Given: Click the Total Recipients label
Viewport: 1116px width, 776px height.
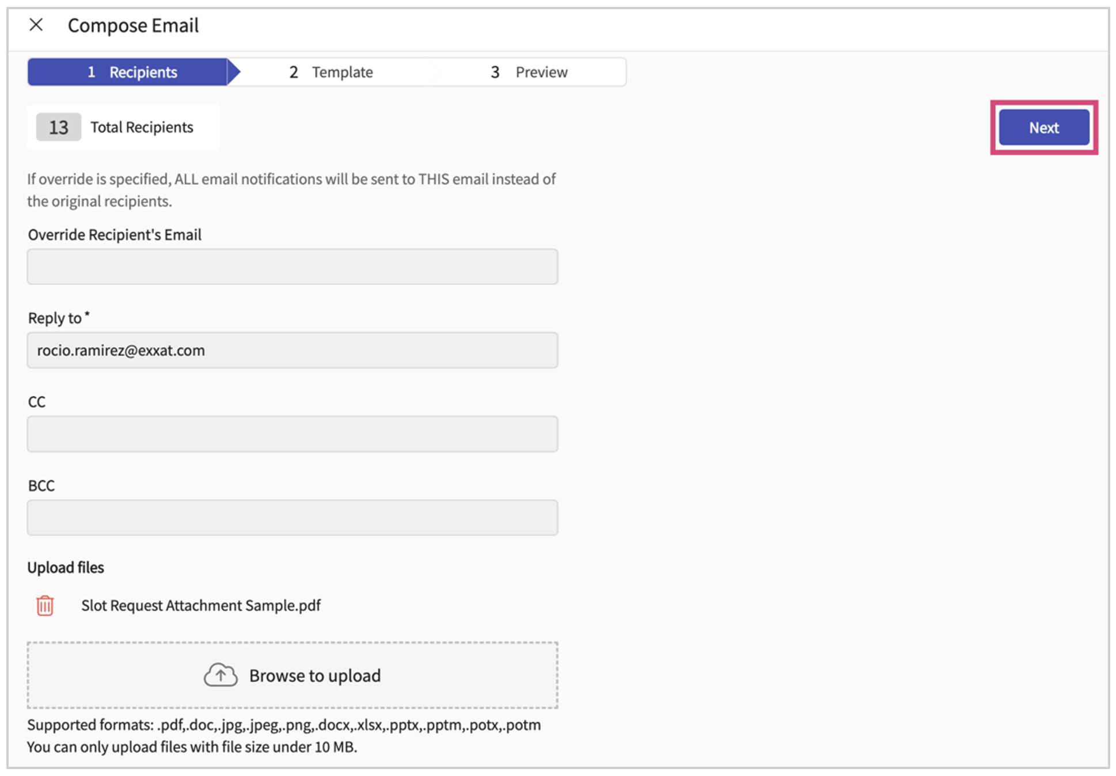Looking at the screenshot, I should coord(142,127).
